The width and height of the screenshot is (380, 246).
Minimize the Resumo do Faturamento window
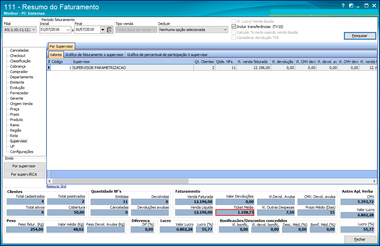[x=358, y=6]
